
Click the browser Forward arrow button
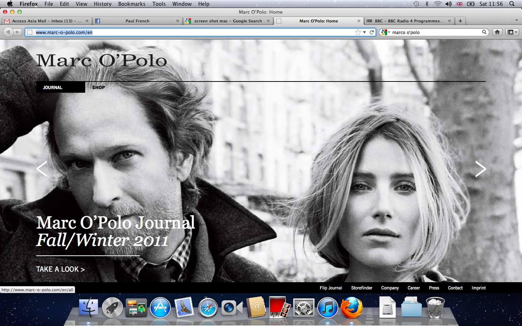18,32
